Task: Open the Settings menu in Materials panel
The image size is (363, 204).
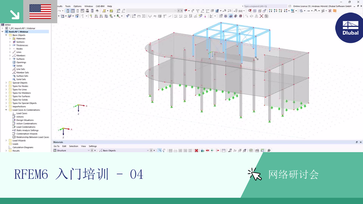Action: (92, 146)
